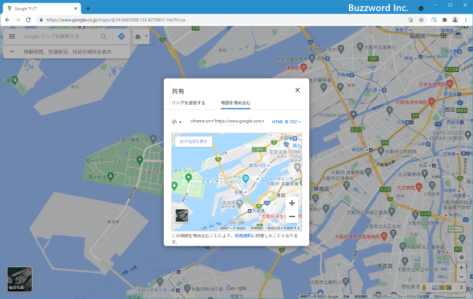Click the 日本 footer link
Viewport: 473px width, 299px height.
click(346, 296)
